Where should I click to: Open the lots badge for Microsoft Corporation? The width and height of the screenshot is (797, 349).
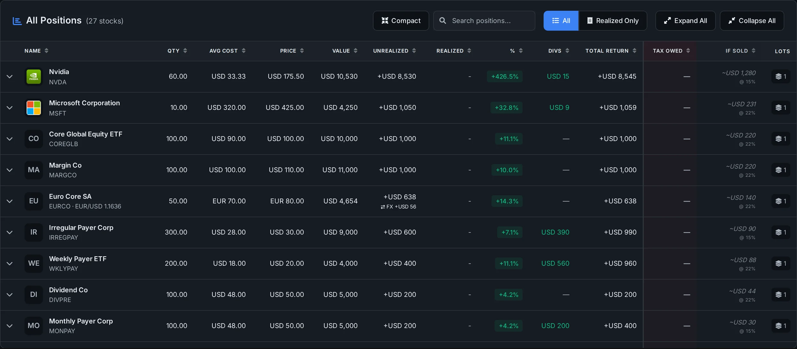click(x=781, y=108)
